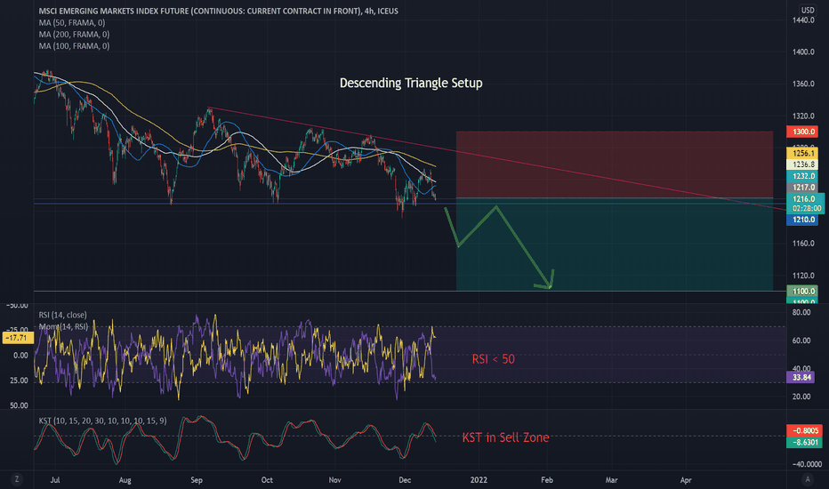
Task: Click the gray 1217.0 price label
Action: click(x=802, y=187)
